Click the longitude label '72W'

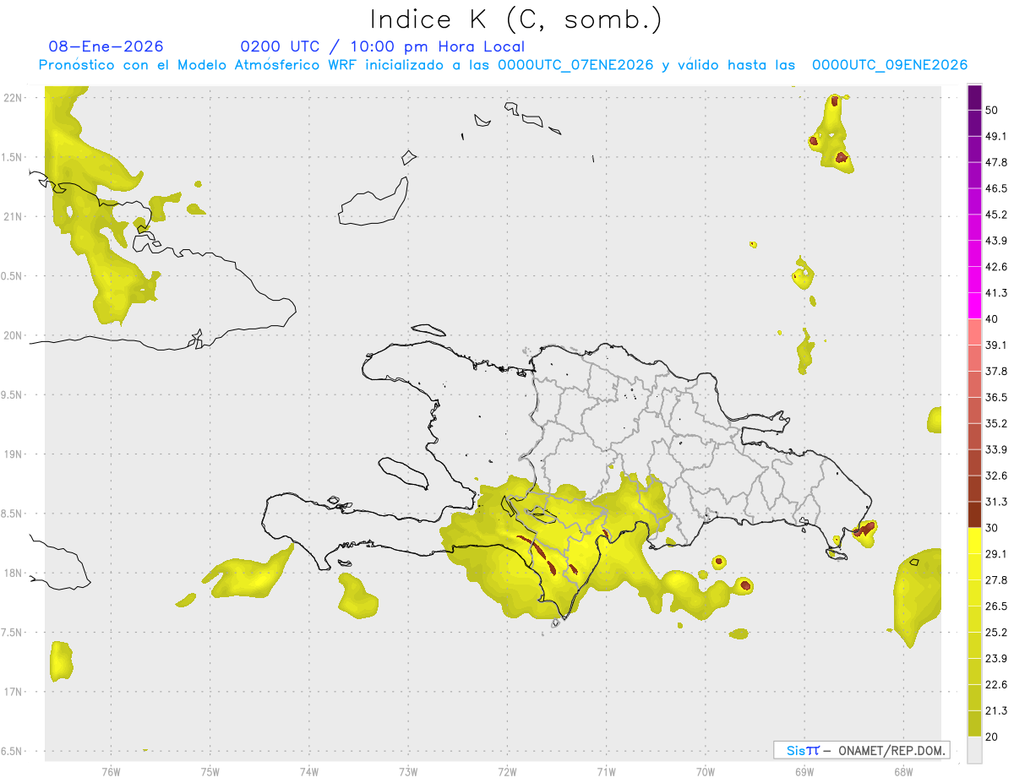coord(507,772)
